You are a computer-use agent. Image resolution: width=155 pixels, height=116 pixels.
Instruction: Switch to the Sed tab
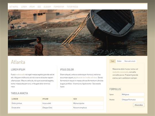point(113,61)
